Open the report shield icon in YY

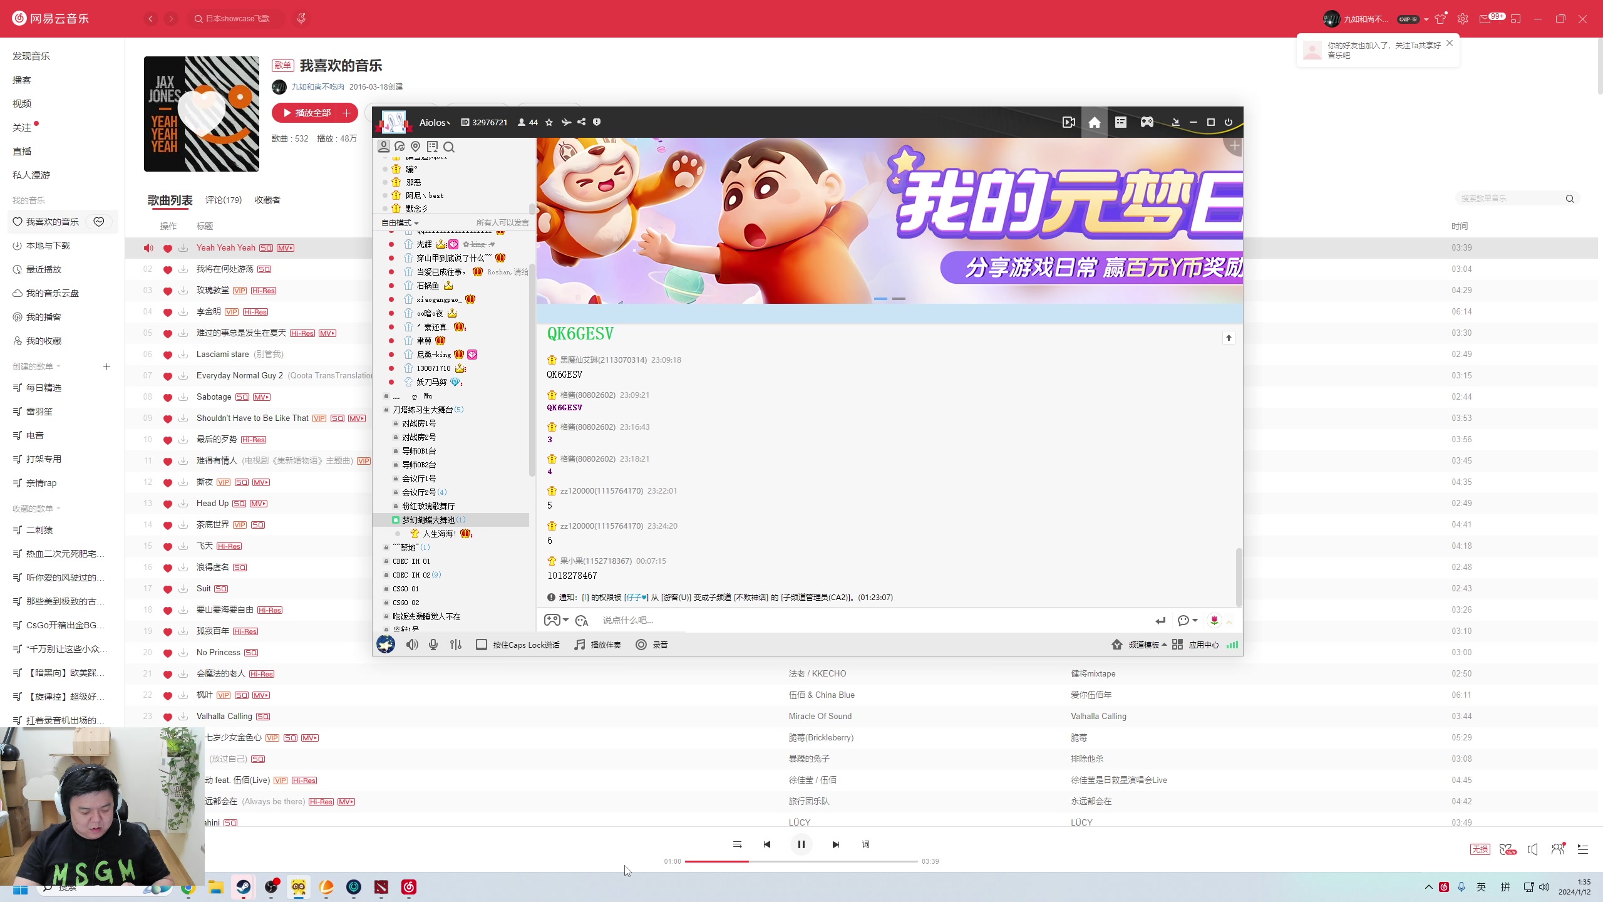point(597,122)
